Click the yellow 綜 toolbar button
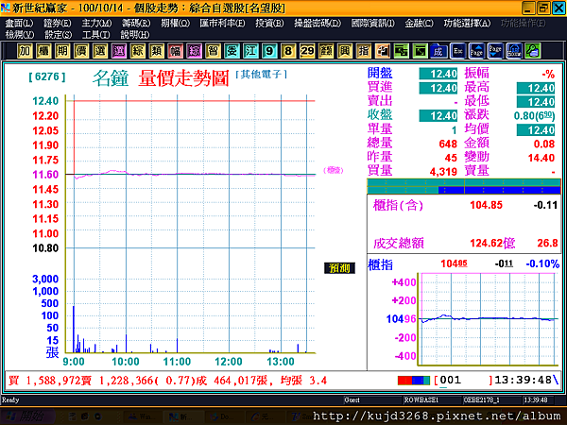The image size is (567, 425). pyautogui.click(x=137, y=51)
